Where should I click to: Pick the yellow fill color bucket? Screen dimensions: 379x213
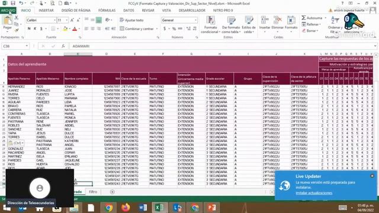[65, 29]
